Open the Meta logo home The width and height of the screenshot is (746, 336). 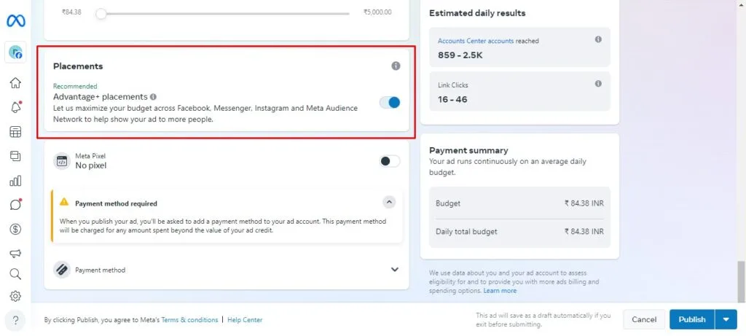(x=16, y=21)
